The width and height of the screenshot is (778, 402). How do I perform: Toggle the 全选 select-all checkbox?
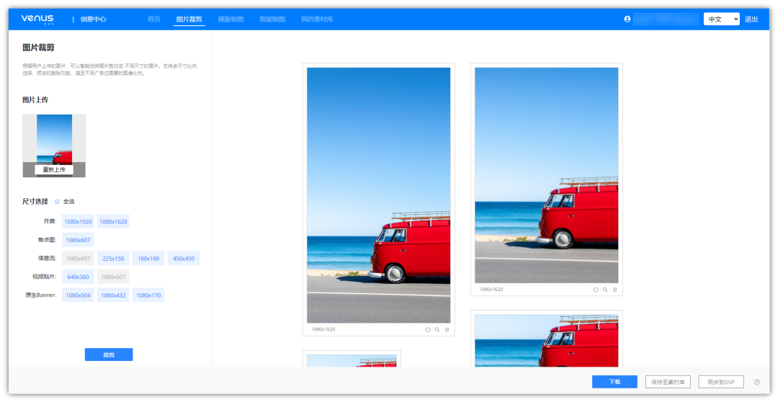tap(58, 202)
